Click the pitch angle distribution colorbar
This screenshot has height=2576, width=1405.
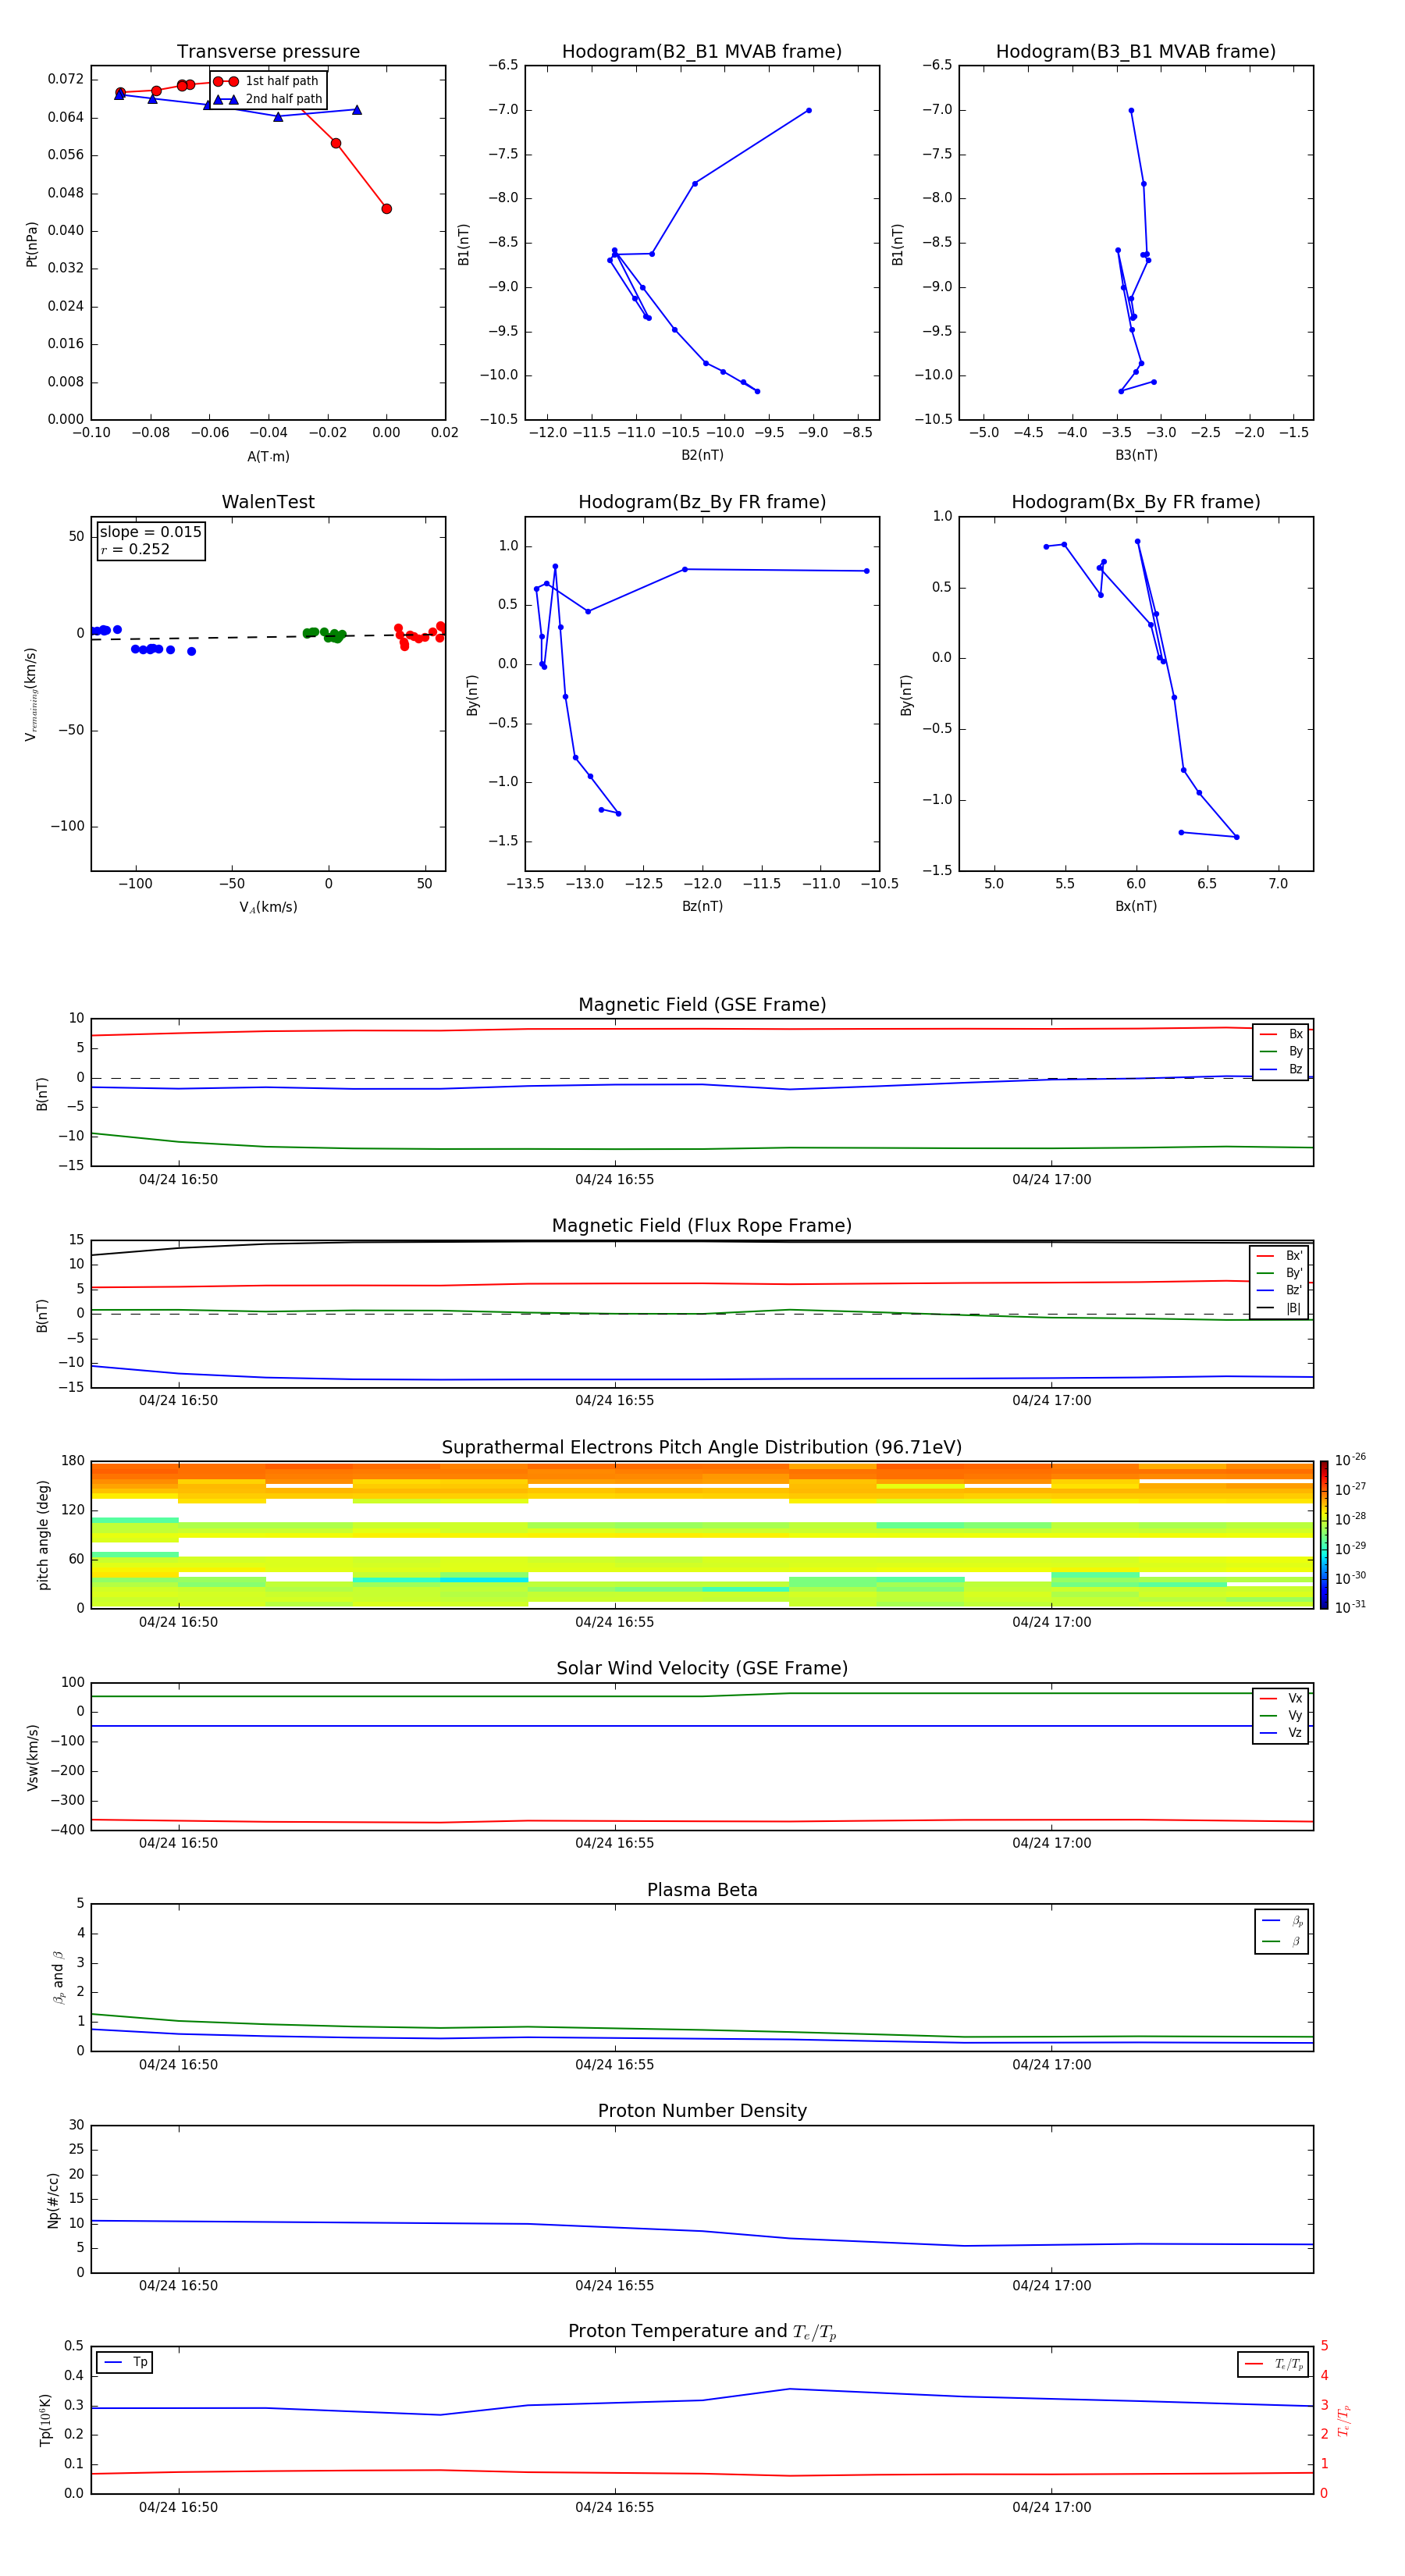pyautogui.click(x=1323, y=1534)
